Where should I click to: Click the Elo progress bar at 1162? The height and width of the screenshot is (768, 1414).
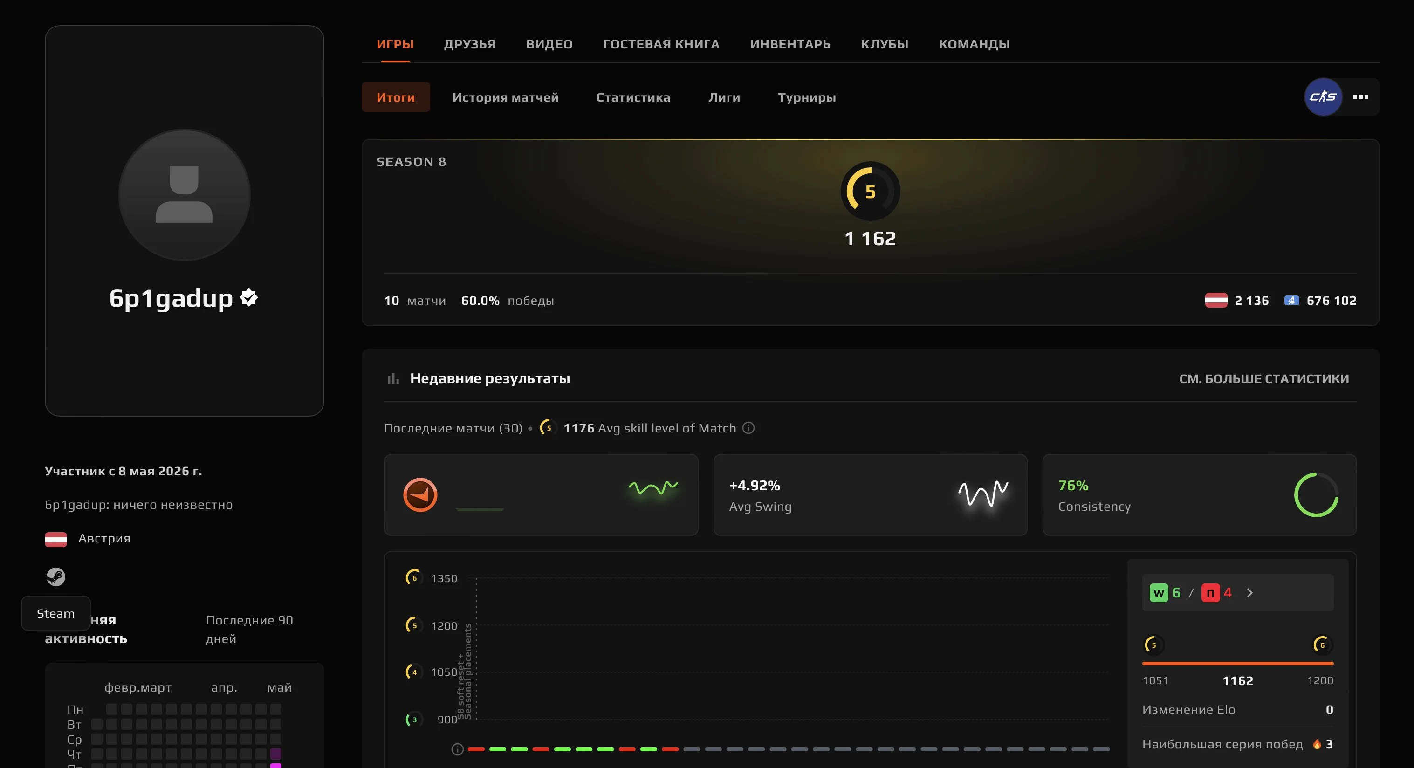tap(1237, 663)
